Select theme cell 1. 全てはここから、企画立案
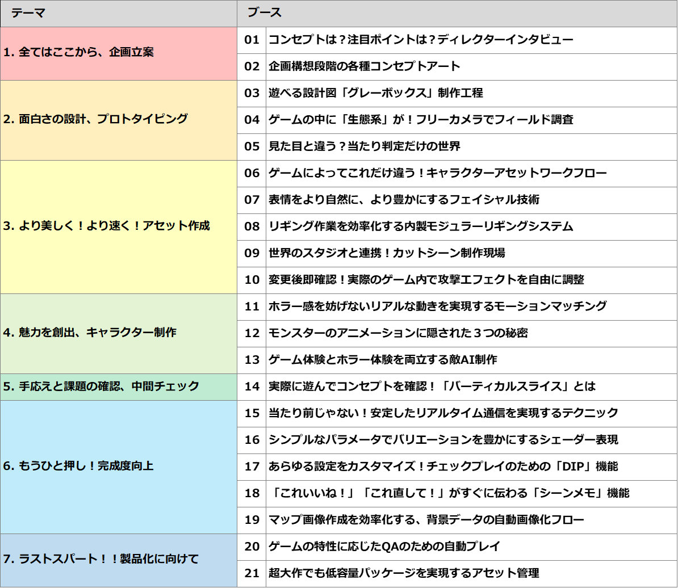Screen dimensions: 678x588 click(119, 53)
